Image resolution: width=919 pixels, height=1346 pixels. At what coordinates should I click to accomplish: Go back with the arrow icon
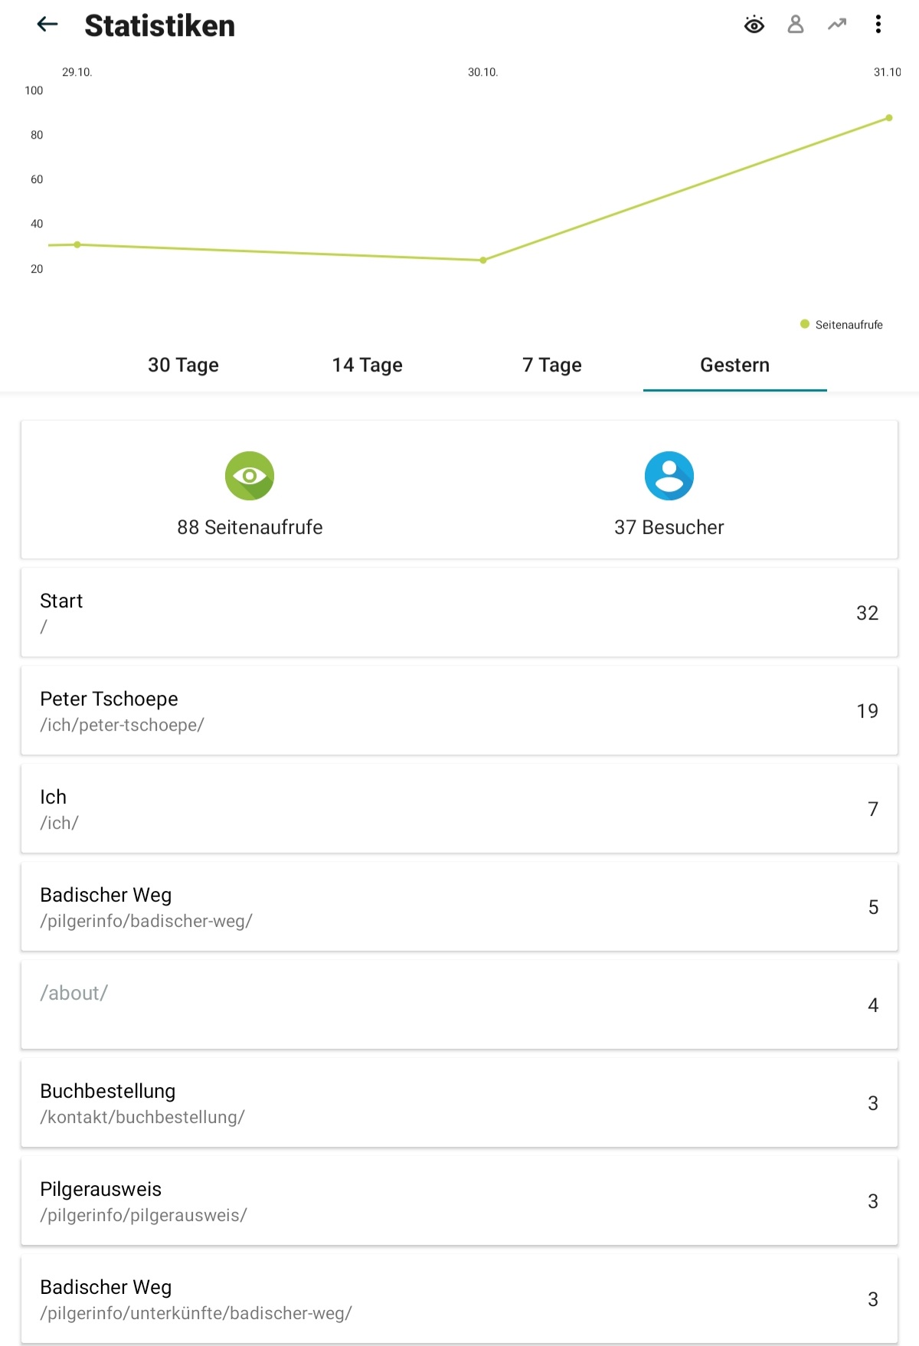click(47, 25)
